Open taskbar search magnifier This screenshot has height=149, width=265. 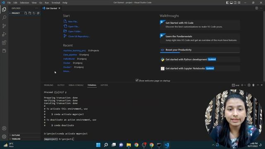(106, 145)
